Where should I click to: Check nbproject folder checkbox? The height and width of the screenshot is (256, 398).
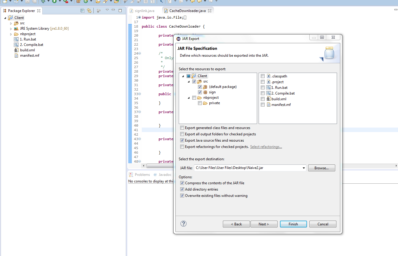click(194, 98)
